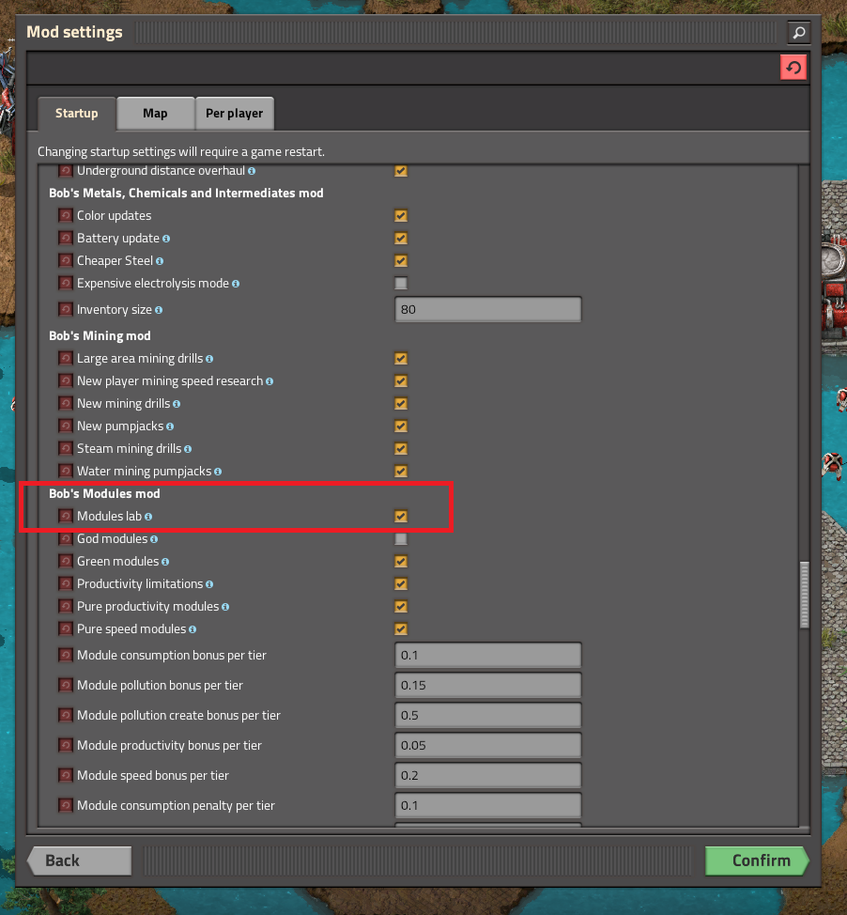The image size is (847, 915).
Task: Switch to the Map tab
Action: point(155,112)
